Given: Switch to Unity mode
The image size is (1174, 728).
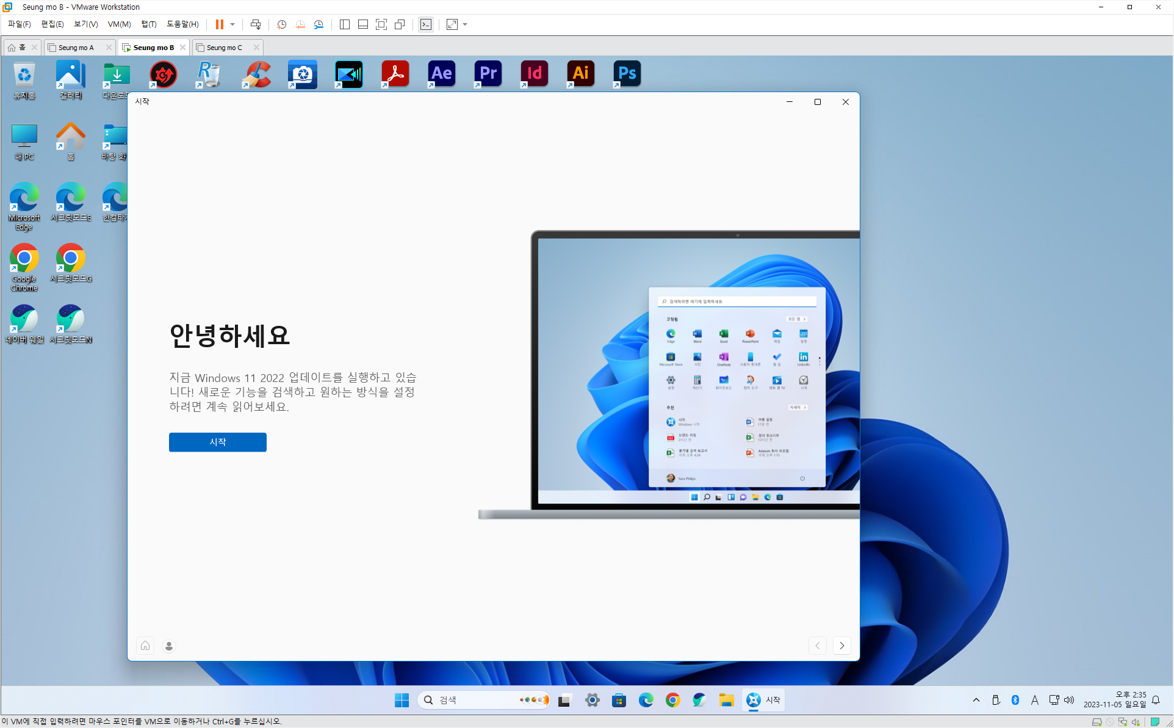Looking at the screenshot, I should [x=400, y=24].
